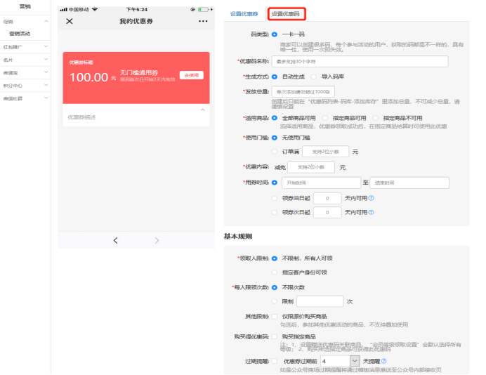Select 自动生成 generation method
Viewport: 486px width, 375px height.
click(x=275, y=77)
